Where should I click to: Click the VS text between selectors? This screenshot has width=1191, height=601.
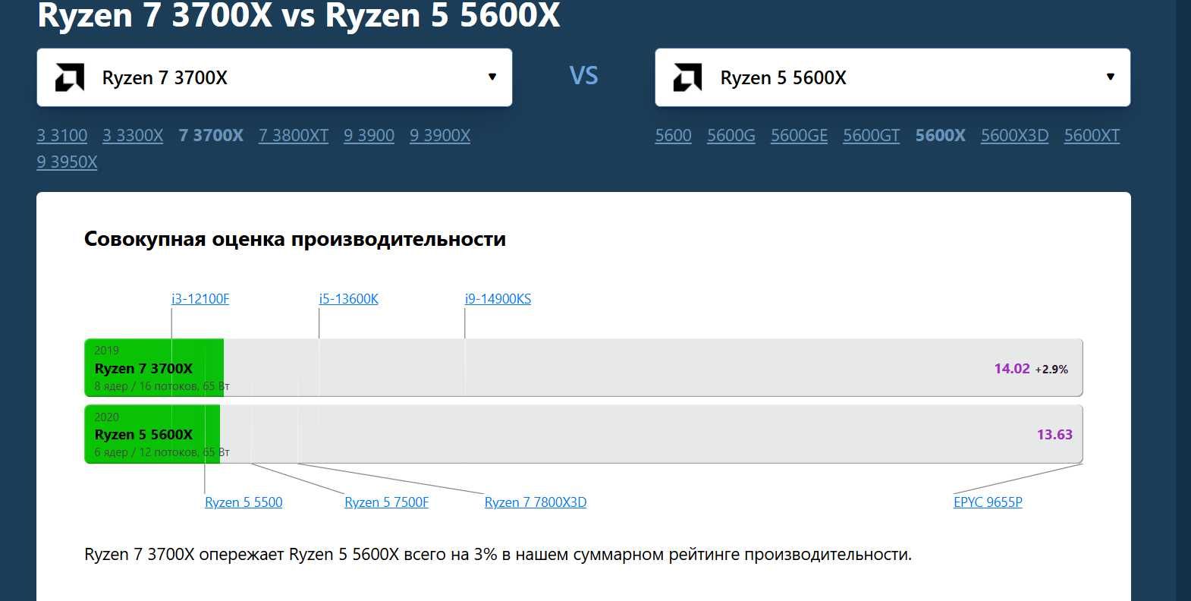(x=584, y=76)
